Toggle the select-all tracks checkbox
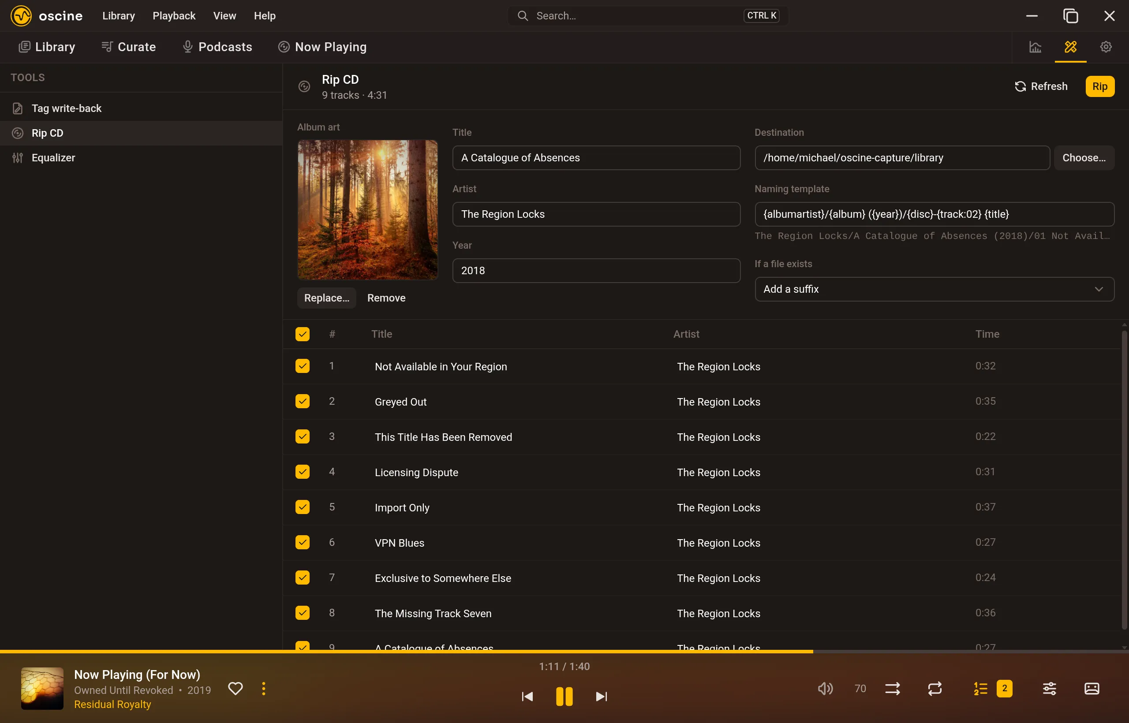1129x723 pixels. (303, 334)
